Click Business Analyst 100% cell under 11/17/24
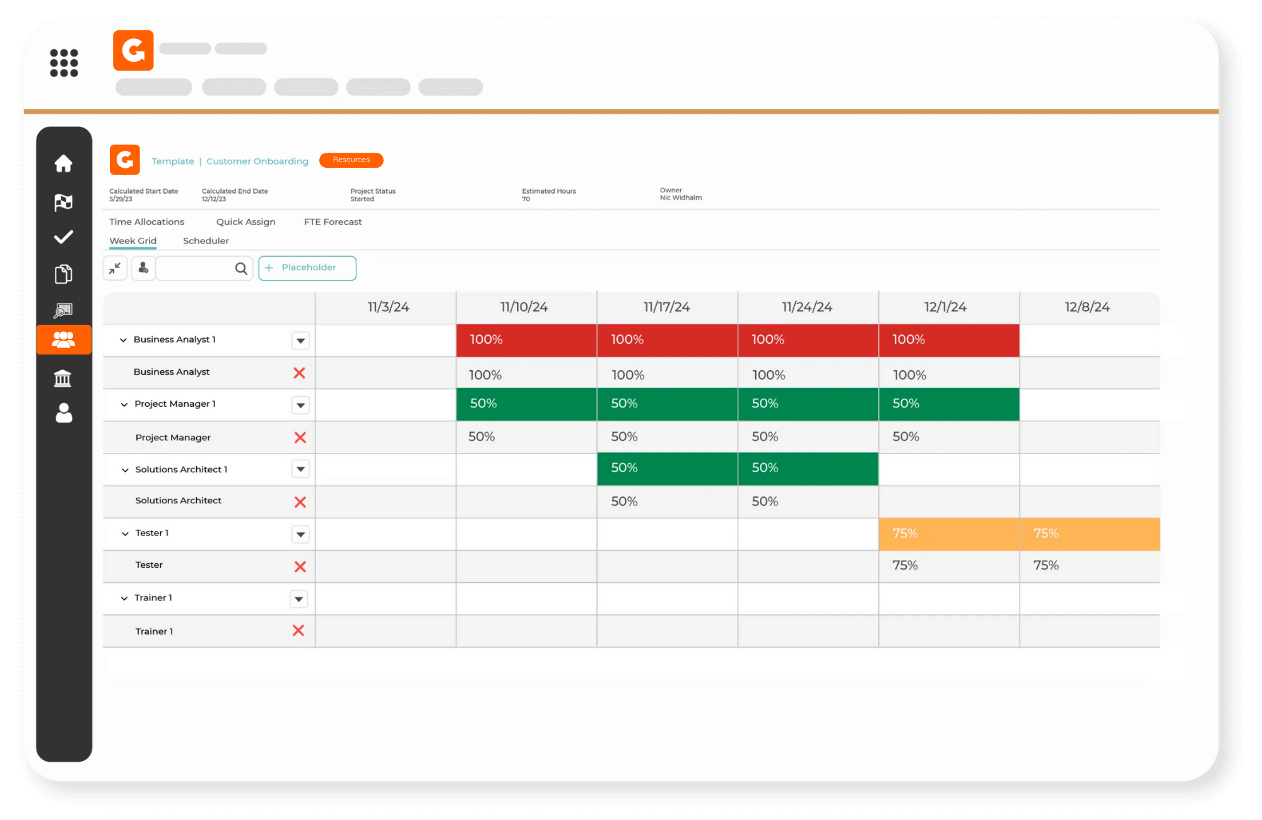This screenshot has width=1262, height=820. [x=667, y=373]
